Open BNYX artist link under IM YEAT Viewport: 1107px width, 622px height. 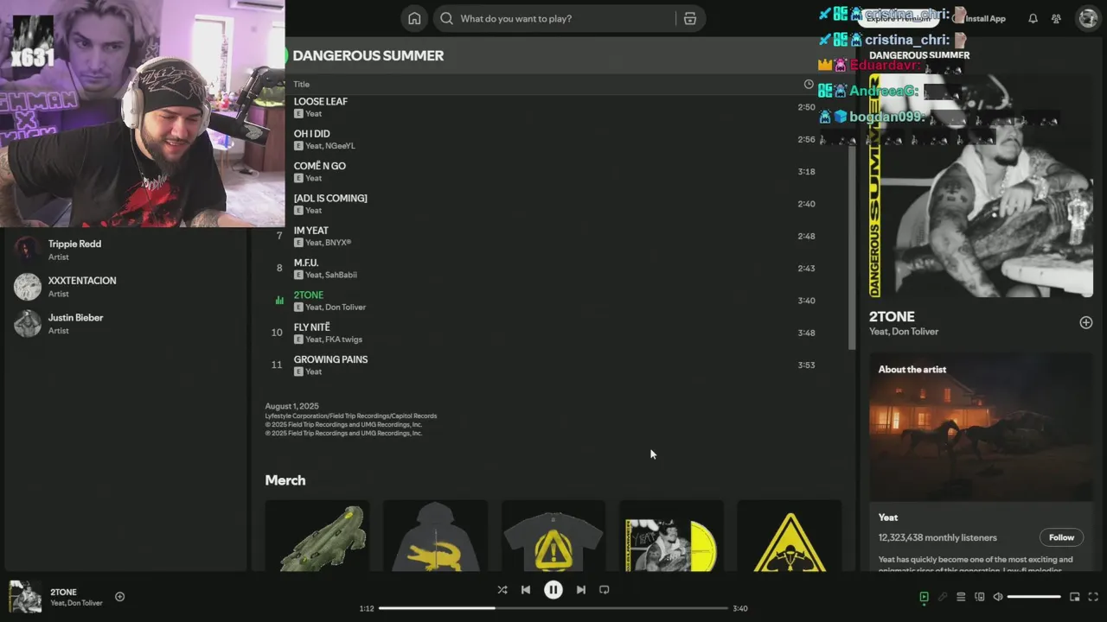tap(338, 243)
